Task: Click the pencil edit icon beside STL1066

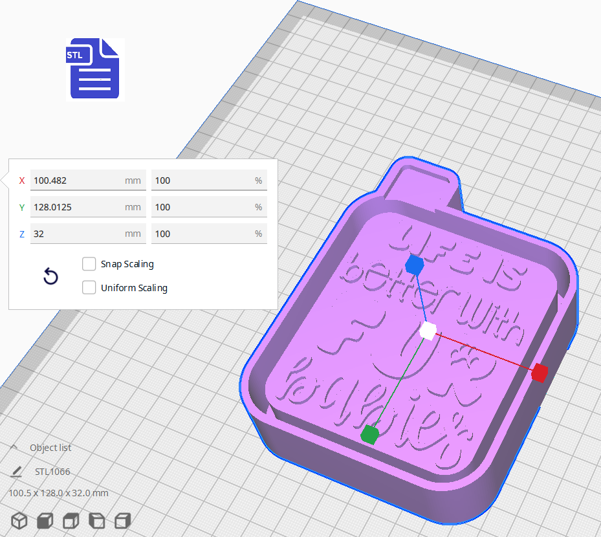Action: (16, 472)
